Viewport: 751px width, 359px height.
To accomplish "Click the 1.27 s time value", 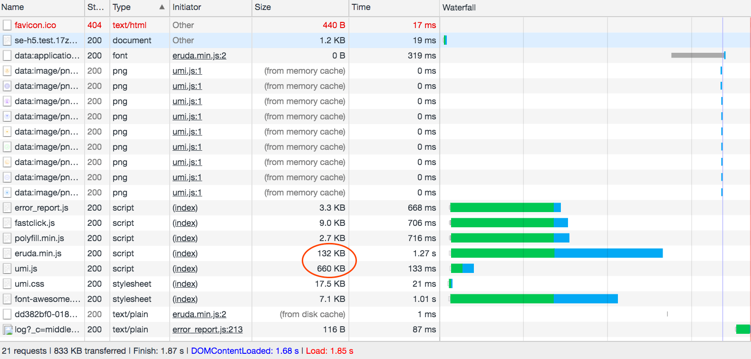I will 424,253.
